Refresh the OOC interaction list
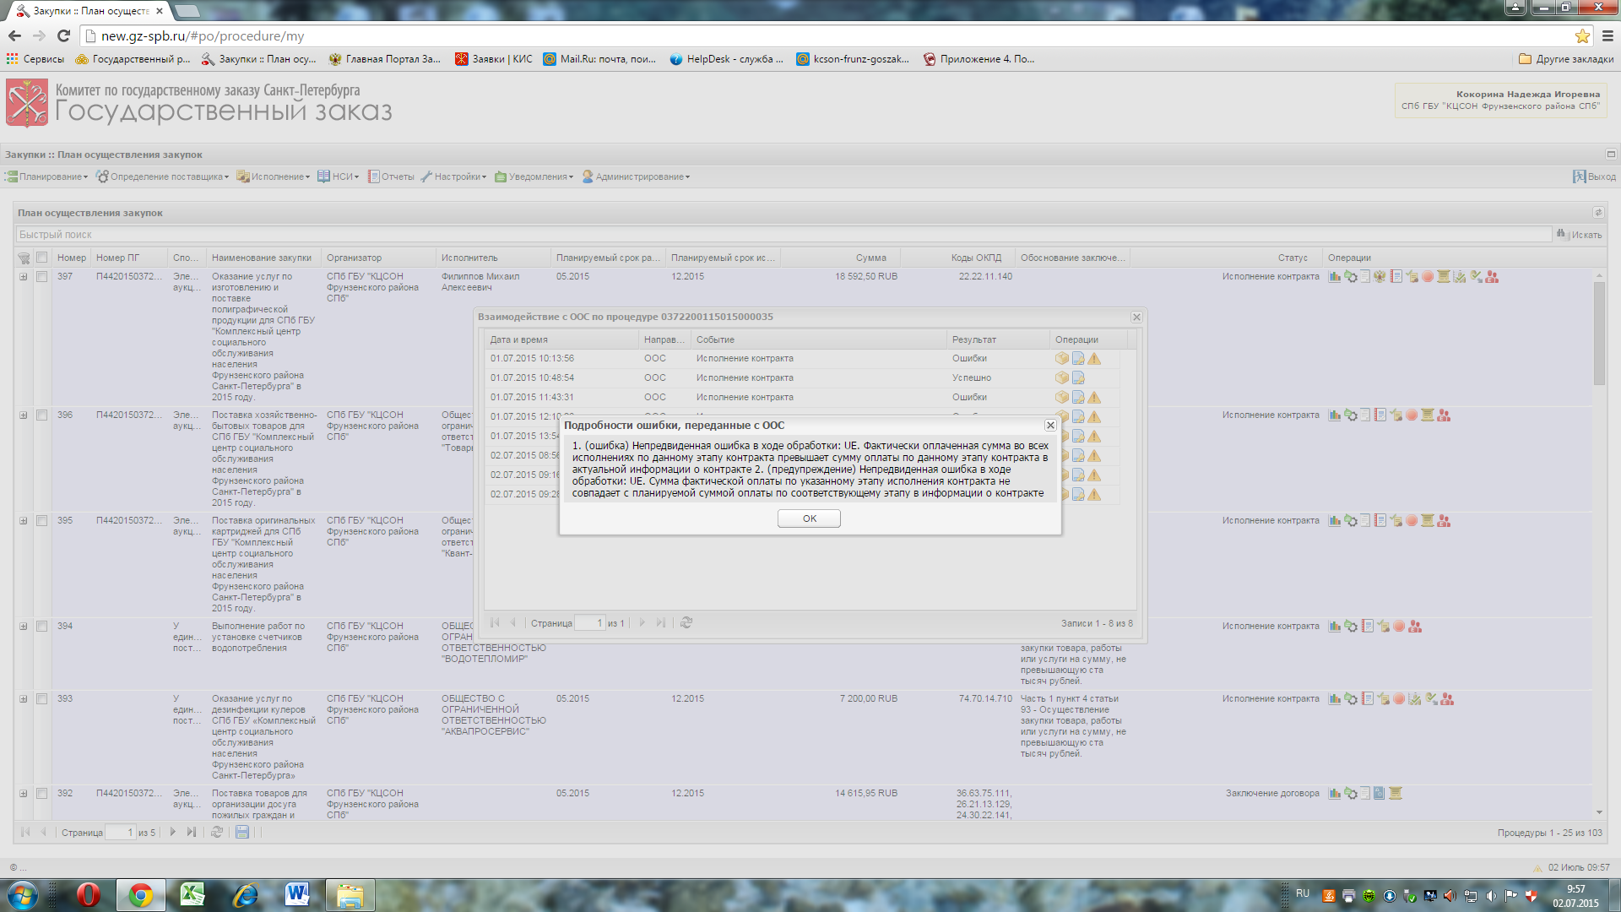This screenshot has width=1621, height=912. point(686,623)
